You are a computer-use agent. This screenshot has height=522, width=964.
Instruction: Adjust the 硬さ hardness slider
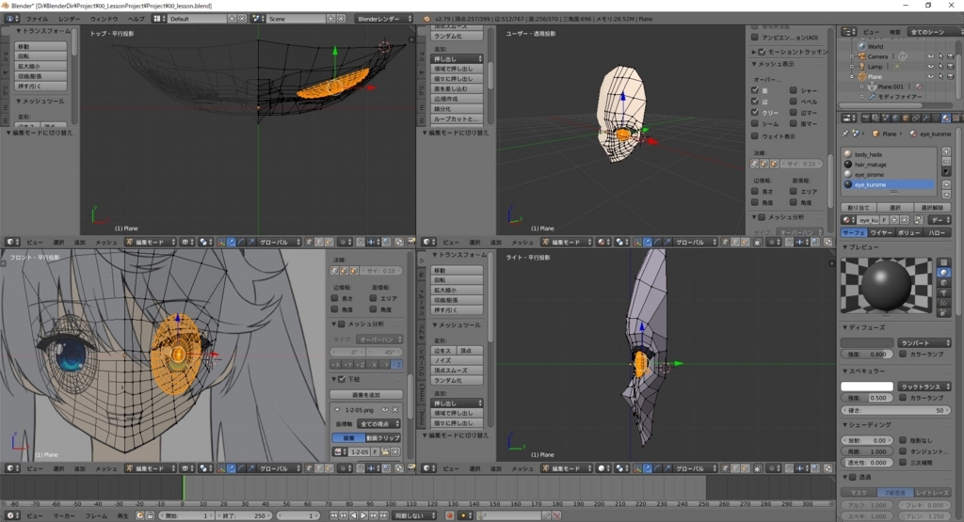[896, 410]
